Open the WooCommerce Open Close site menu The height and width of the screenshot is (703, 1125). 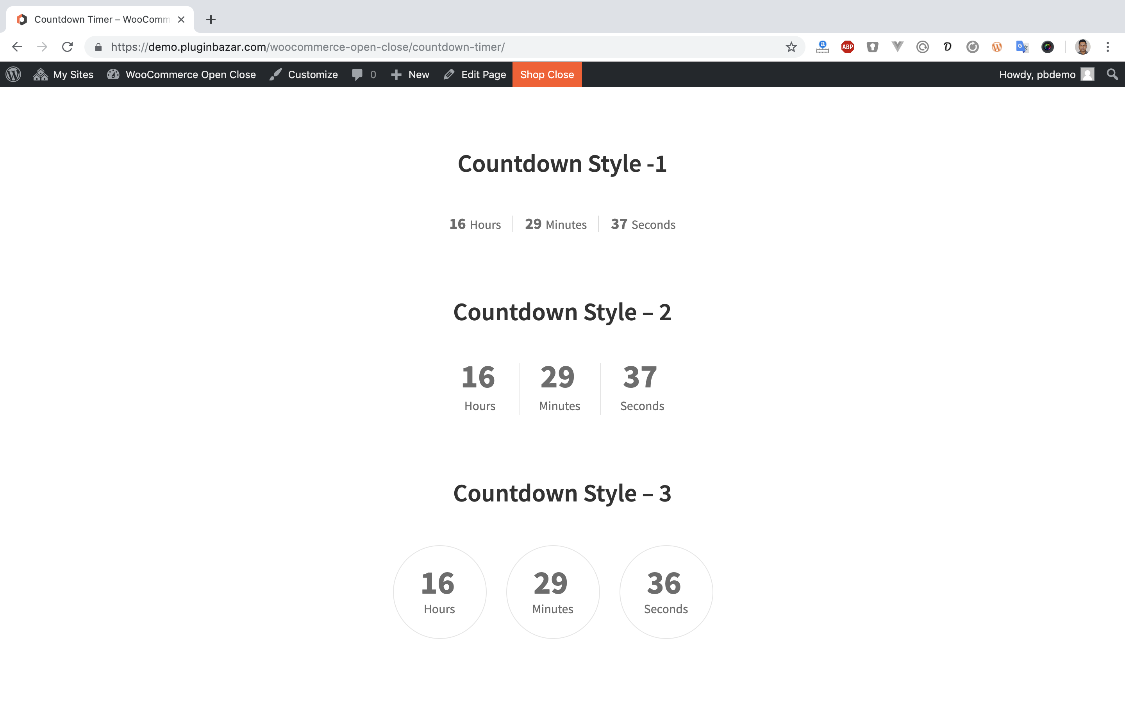181,74
